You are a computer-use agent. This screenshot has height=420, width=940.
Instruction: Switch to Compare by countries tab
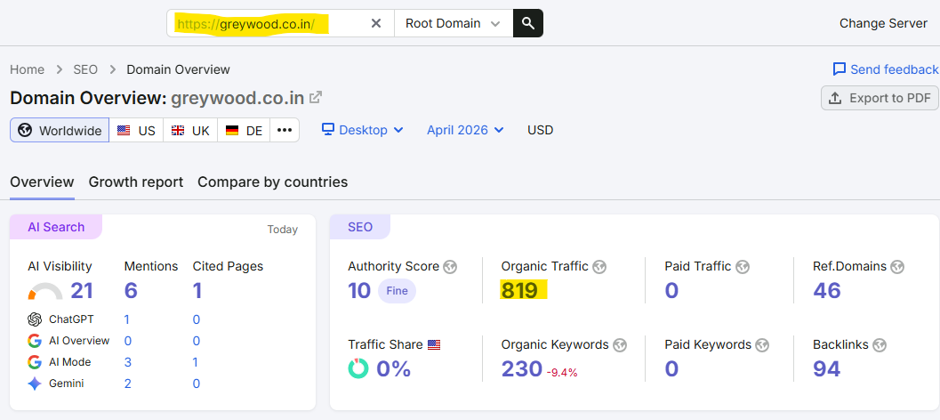(273, 182)
